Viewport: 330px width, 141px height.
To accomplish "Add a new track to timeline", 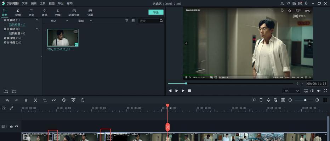I will pyautogui.click(x=4, y=108).
